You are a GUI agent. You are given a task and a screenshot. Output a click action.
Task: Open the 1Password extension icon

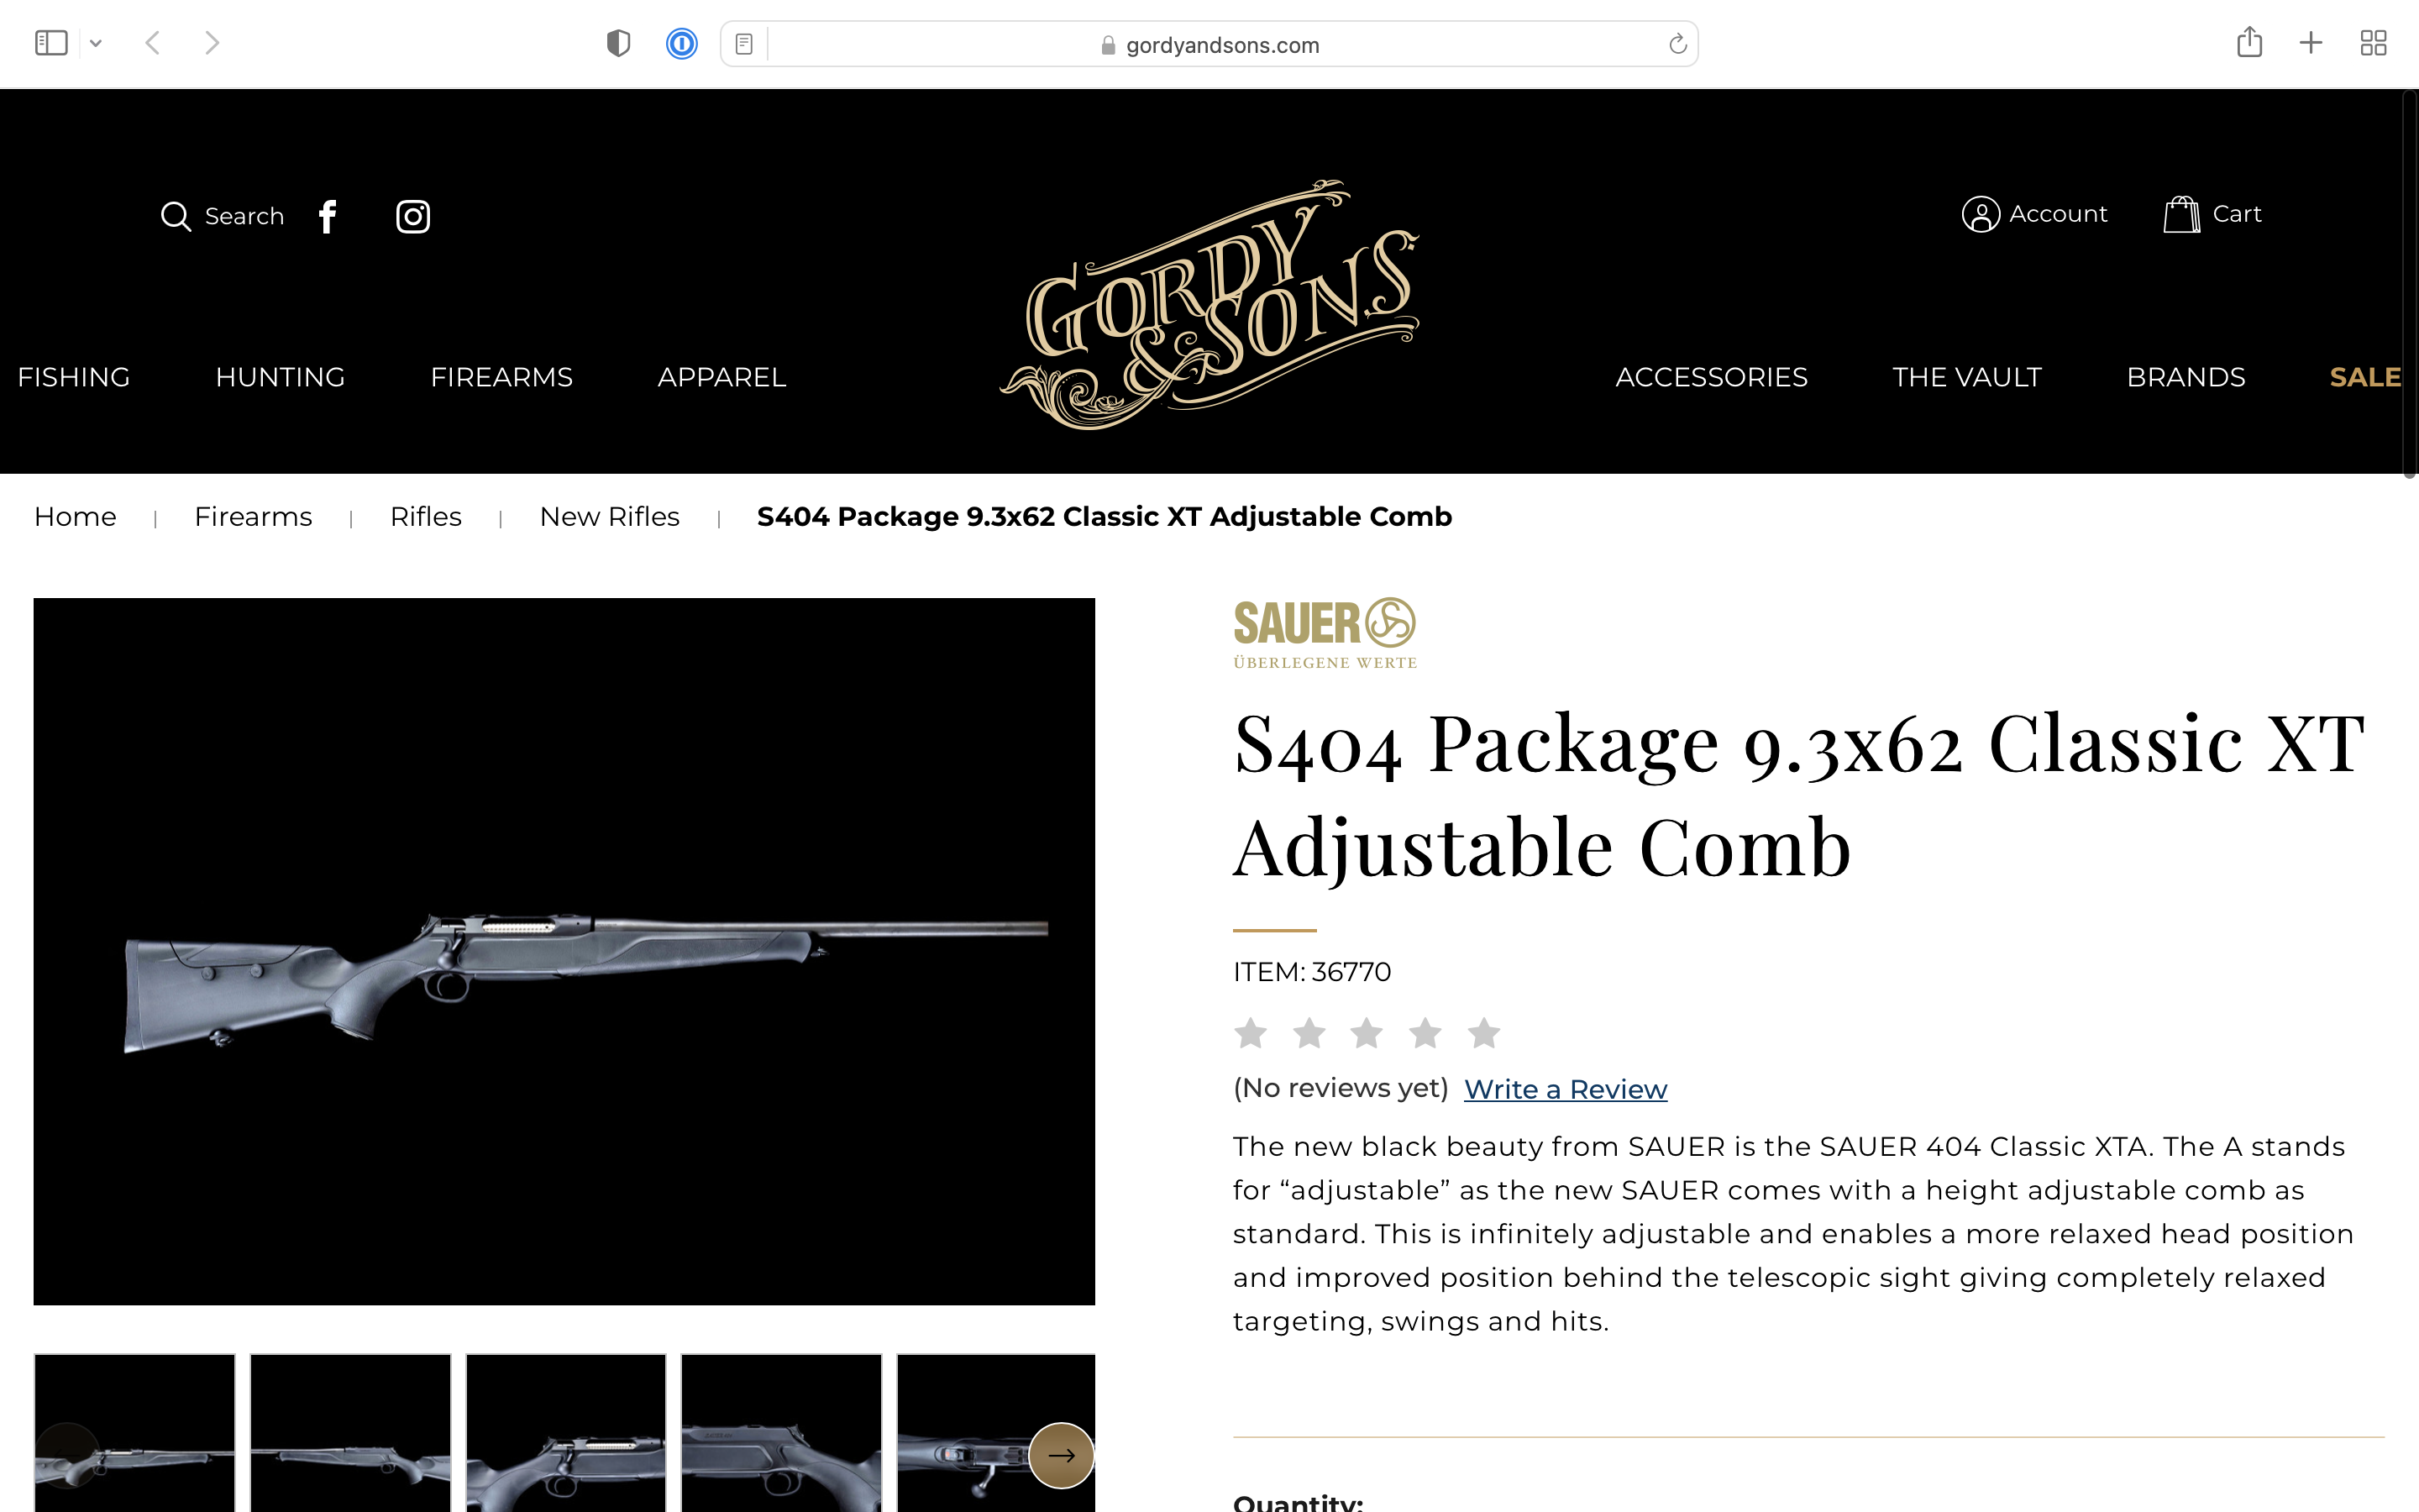(682, 44)
